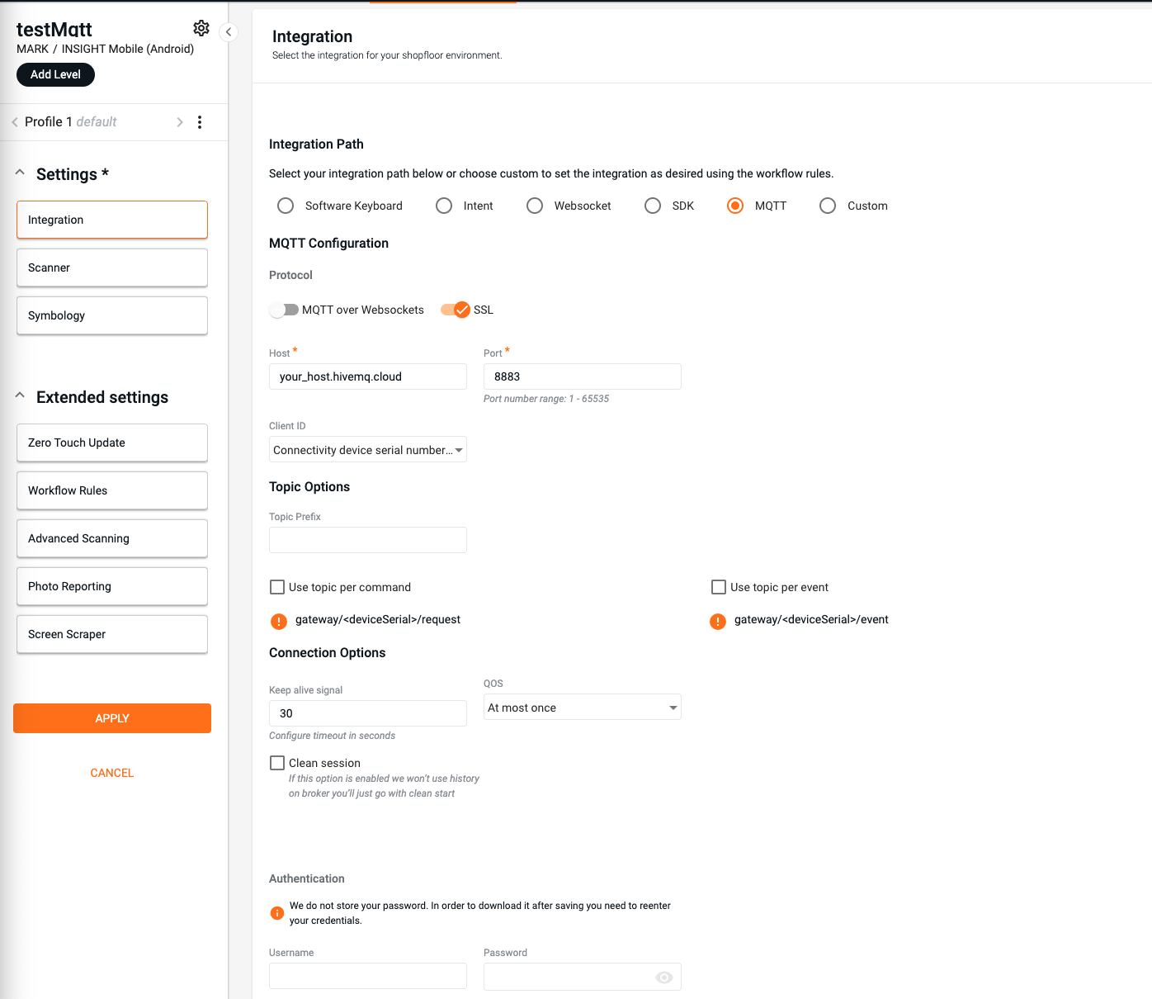Enable MQTT over Websockets toggle

[x=284, y=310]
